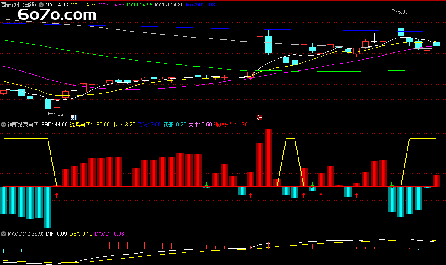Screen dimensions: 446x265
Task: Click the MA20: 4.89 label
Action: click(112, 5)
